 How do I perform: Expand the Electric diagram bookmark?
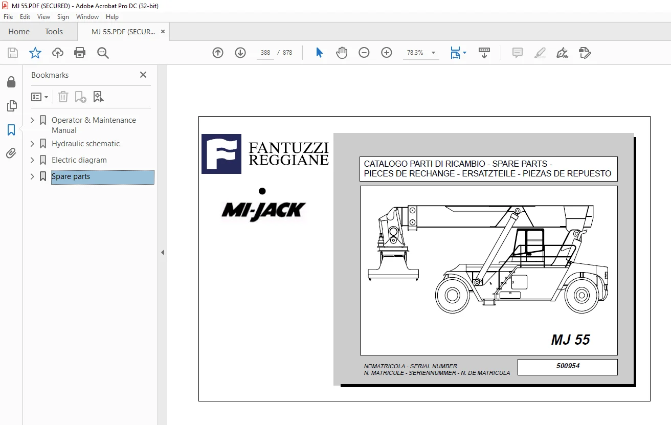[33, 160]
